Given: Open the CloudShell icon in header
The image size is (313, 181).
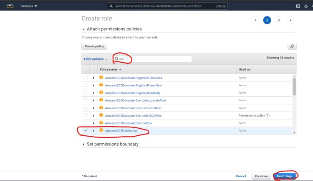Looking at the screenshot, I should pos(298,6).
